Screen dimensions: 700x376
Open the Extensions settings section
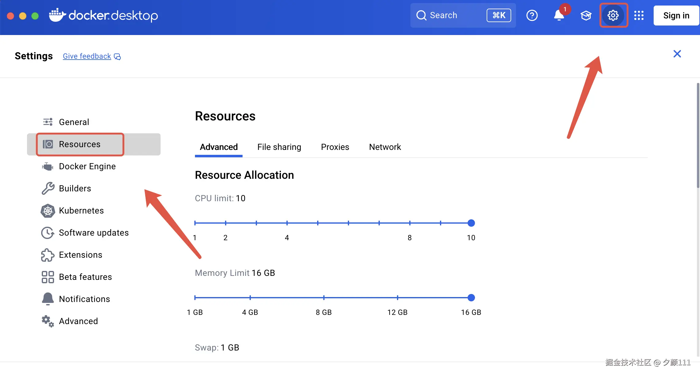point(80,255)
